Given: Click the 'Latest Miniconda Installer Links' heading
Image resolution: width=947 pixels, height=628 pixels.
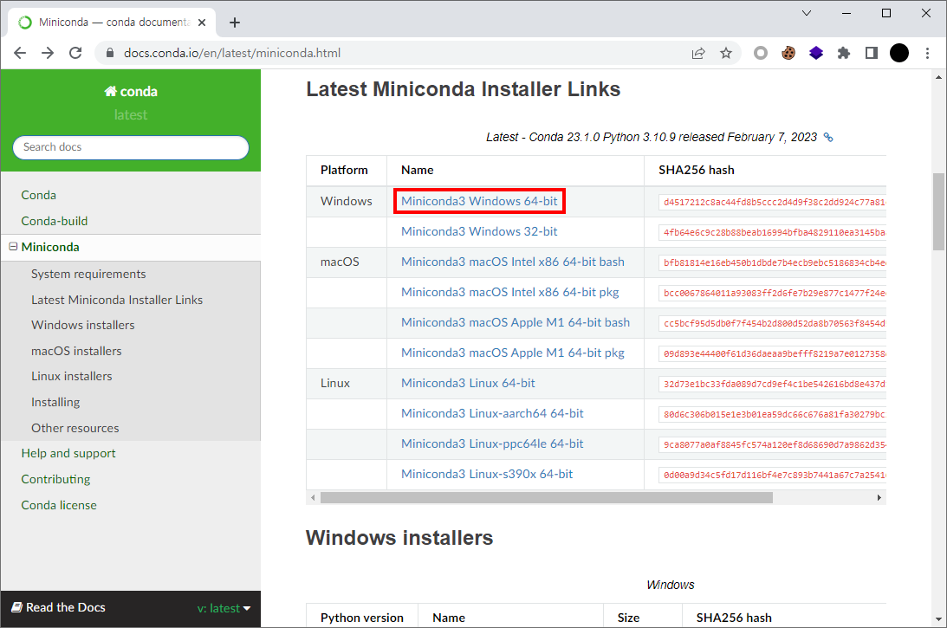Looking at the screenshot, I should coord(464,89).
